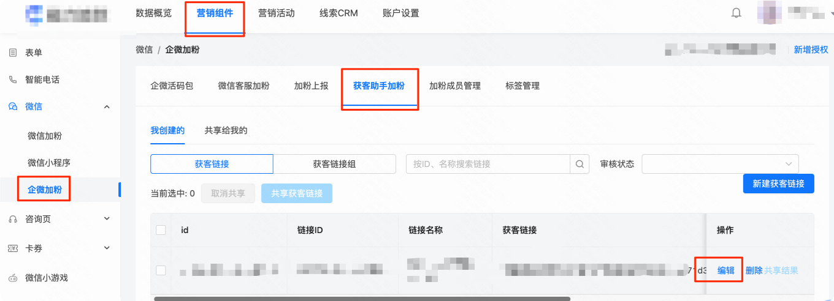The image size is (834, 301).
Task: Switch to the 获客助手加粉 tab
Action: coord(378,86)
